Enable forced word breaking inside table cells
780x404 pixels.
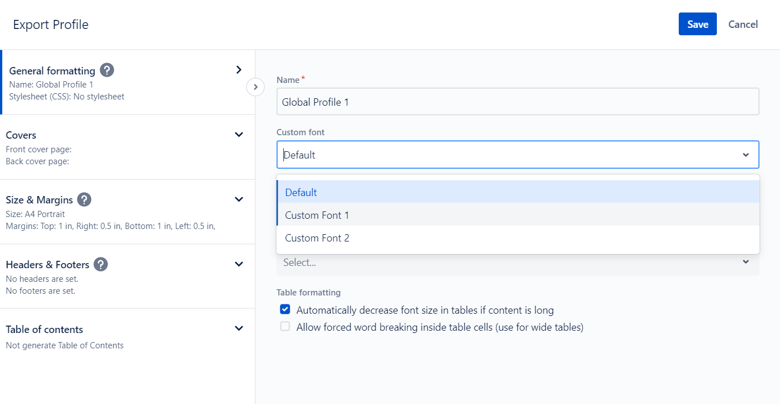pos(285,327)
